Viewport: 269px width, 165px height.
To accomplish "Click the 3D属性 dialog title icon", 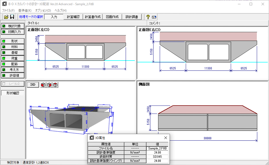I will pyautogui.click(x=92, y=138).
